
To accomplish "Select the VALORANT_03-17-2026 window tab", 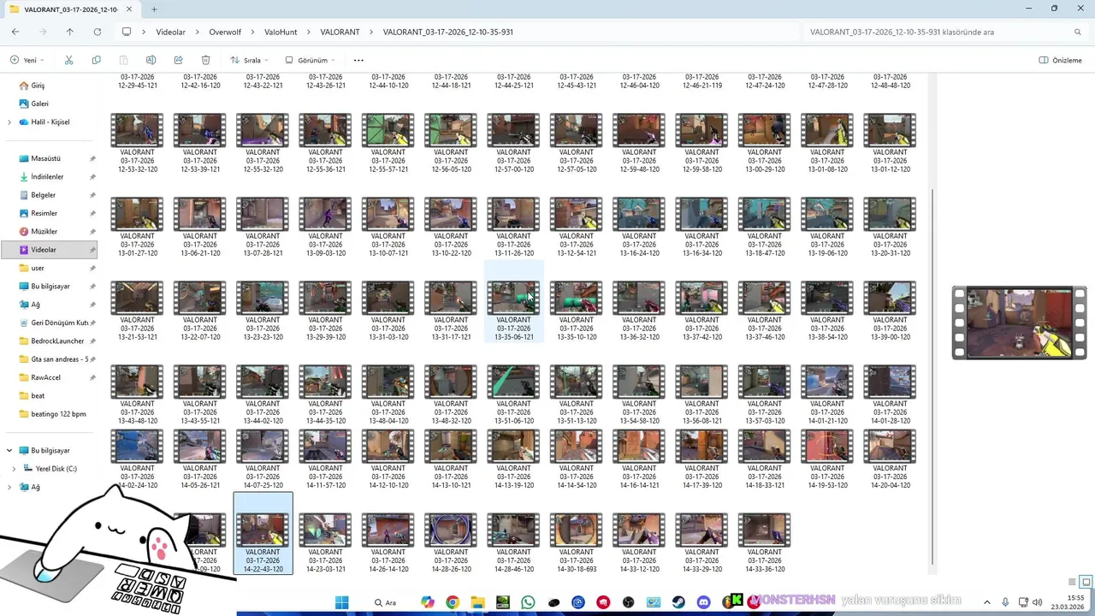I will (70, 9).
